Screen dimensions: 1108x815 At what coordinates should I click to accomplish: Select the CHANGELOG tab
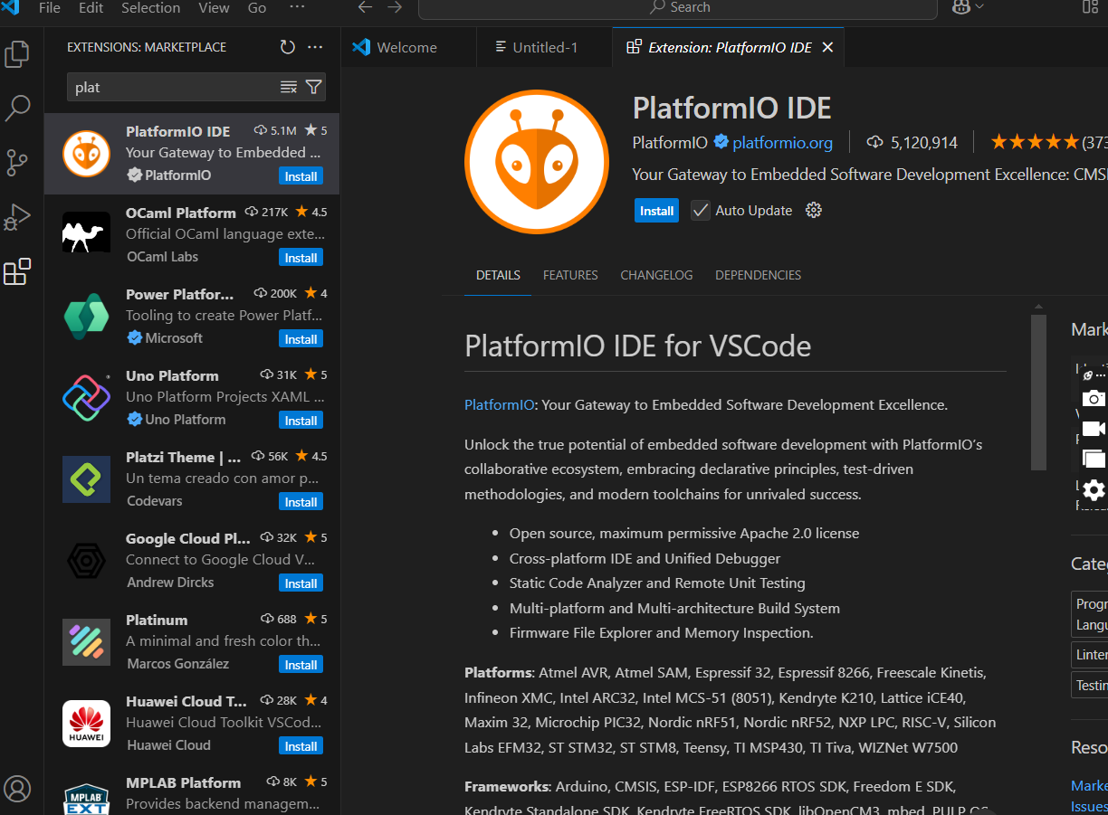(656, 275)
